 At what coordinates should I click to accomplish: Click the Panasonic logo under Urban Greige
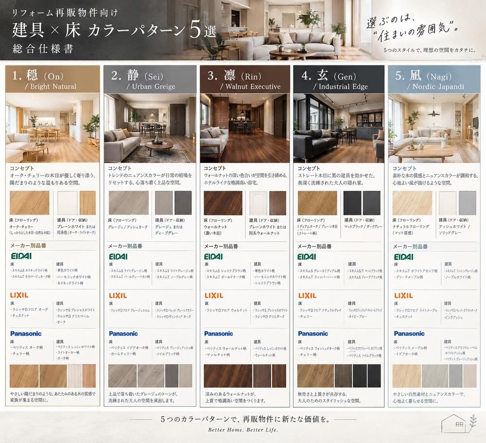[x=123, y=333]
